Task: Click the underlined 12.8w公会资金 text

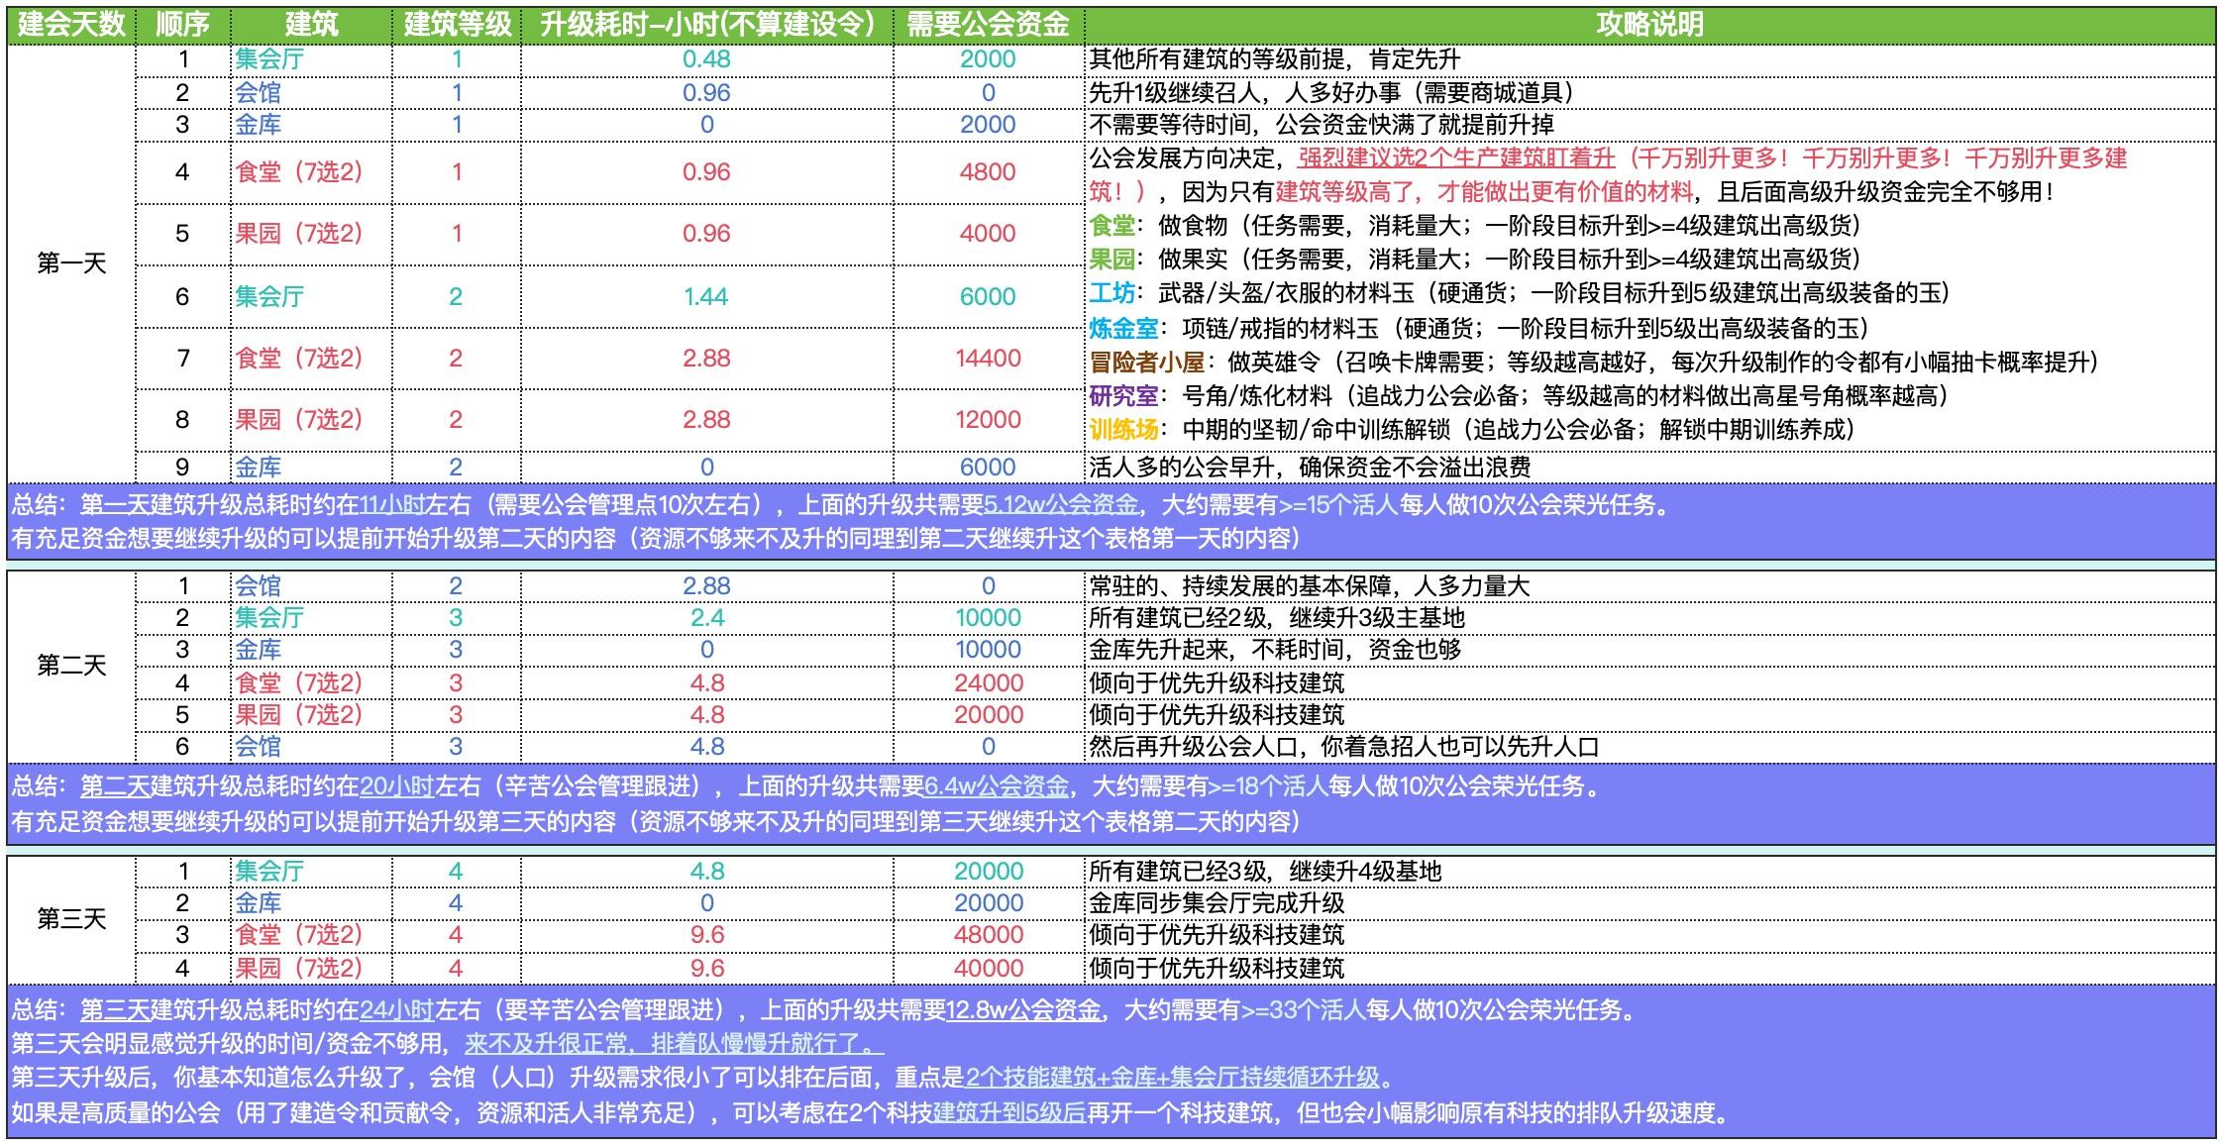Action: (1023, 1010)
